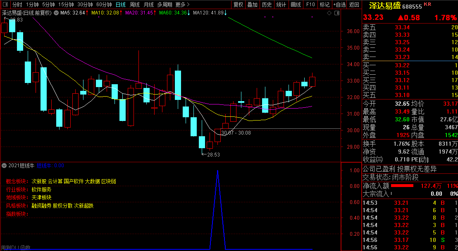Select the 日线 daily chart tab
The height and width of the screenshot is (251, 458).
click(x=120, y=5)
